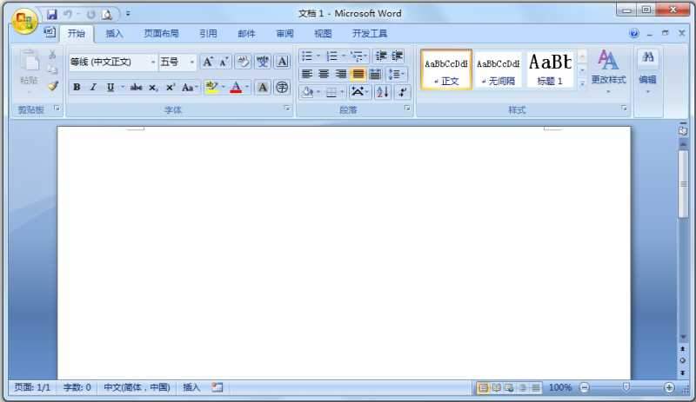Open Change Case Aa dropdown
The image size is (696, 402).
click(190, 88)
